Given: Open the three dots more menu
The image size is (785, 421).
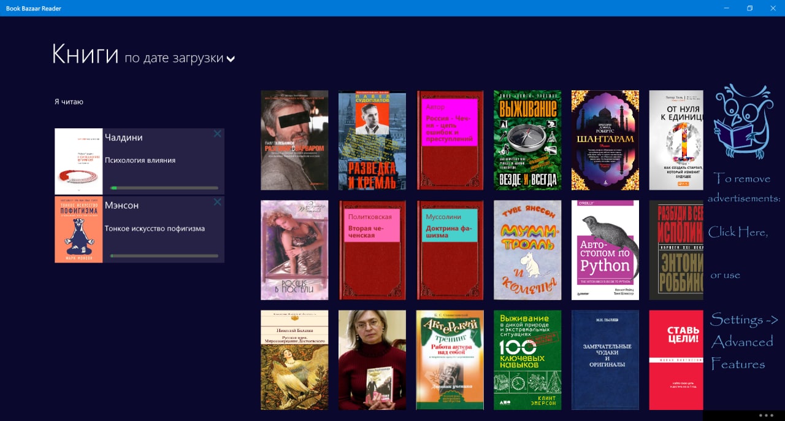Looking at the screenshot, I should pos(766,415).
